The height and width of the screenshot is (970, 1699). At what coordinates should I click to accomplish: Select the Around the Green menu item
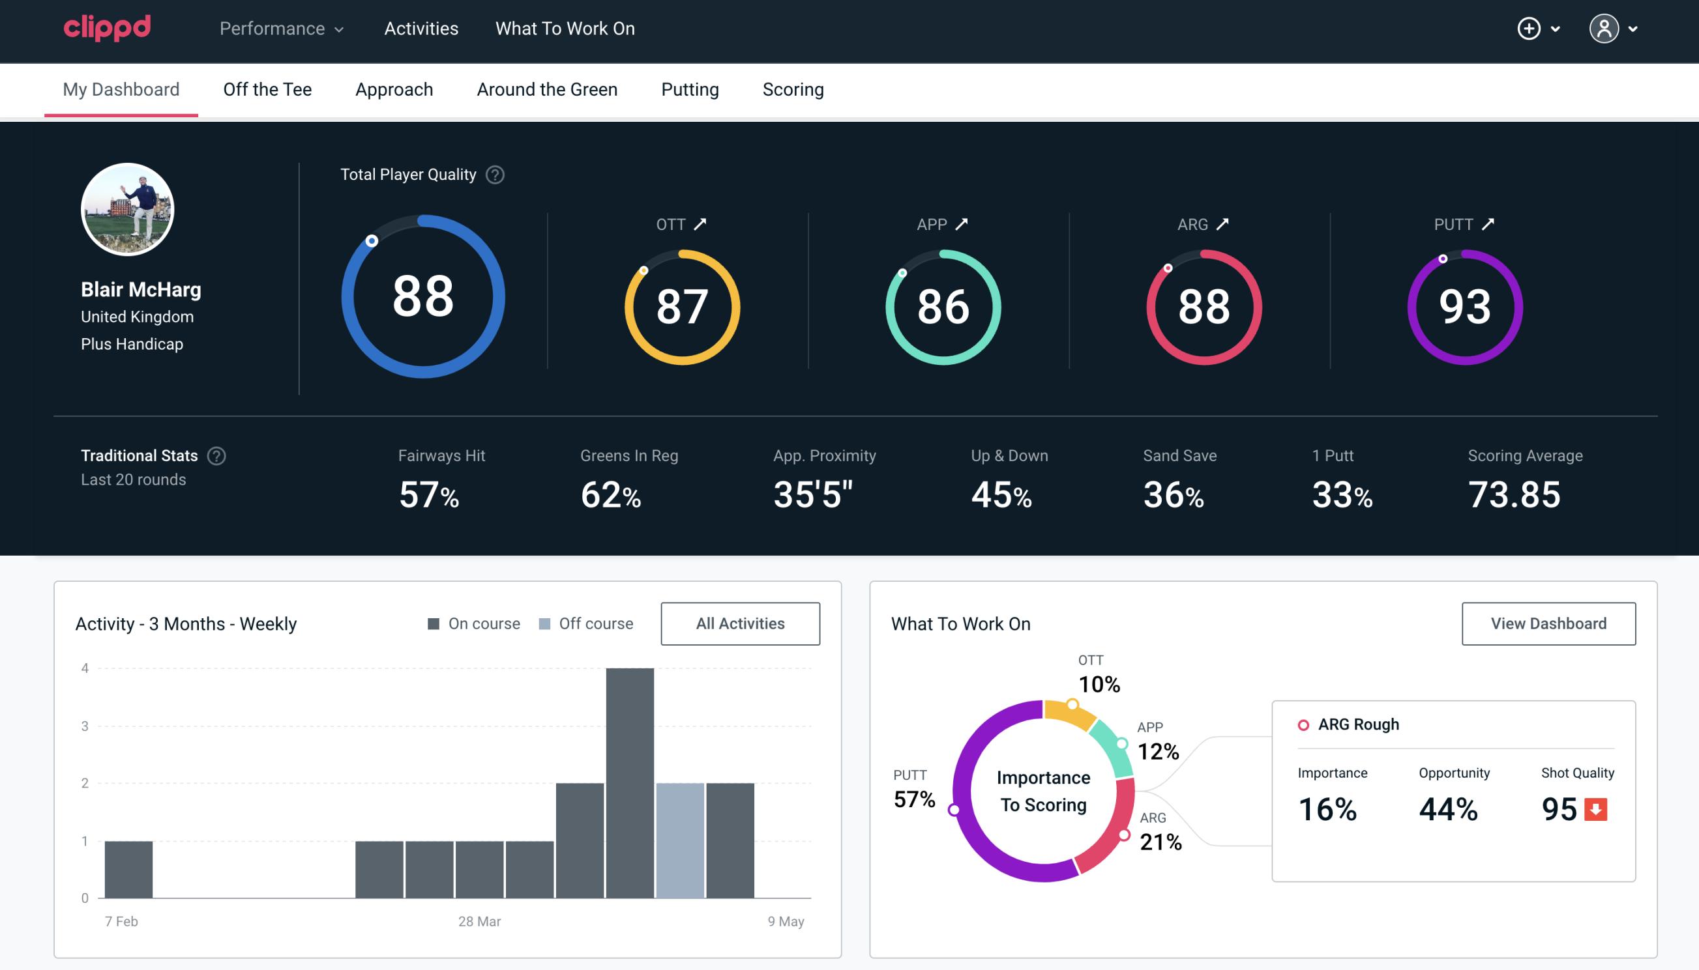547,89
